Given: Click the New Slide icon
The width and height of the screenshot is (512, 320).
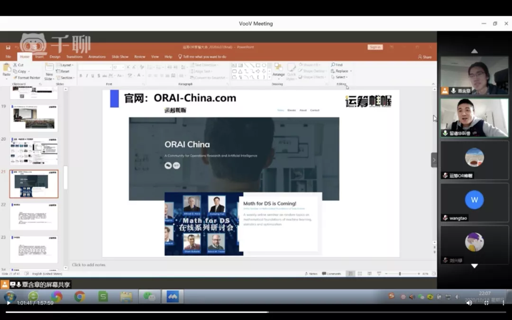Looking at the screenshot, I should 49,67.
